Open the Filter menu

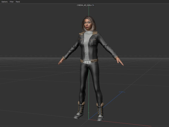click(12, 2)
